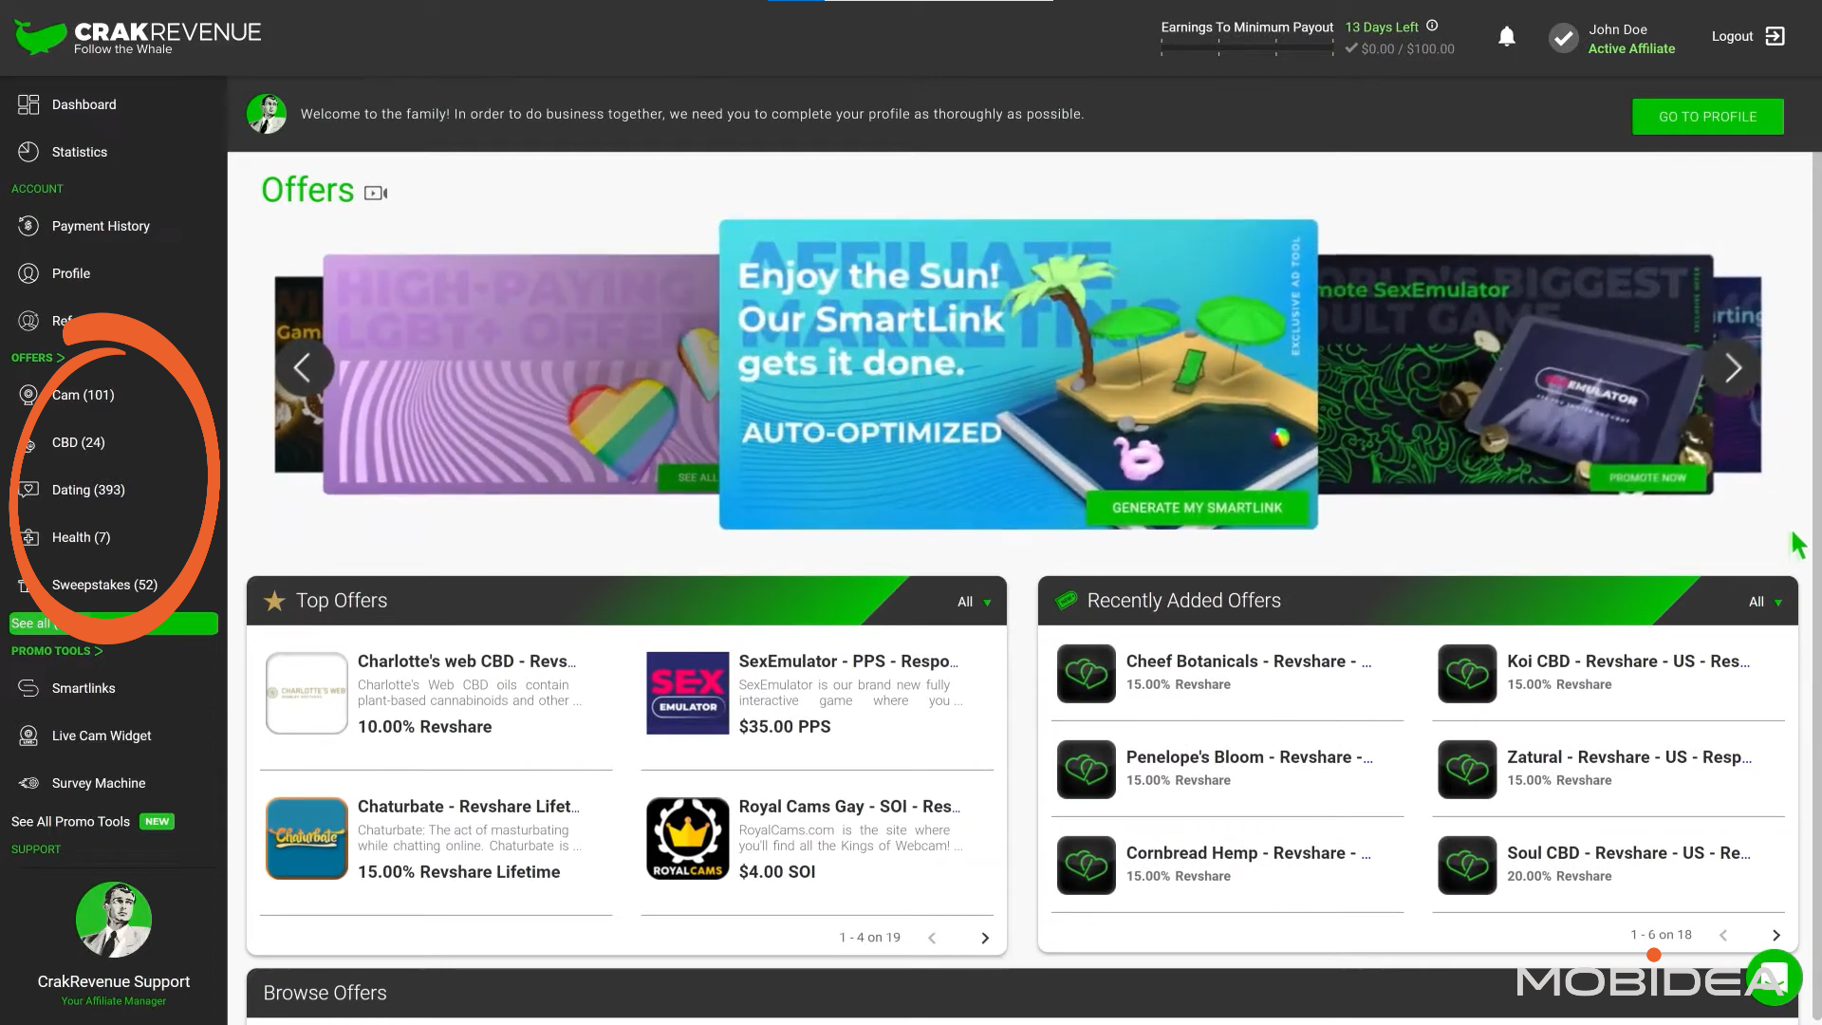Click the Health medical kit icon
This screenshot has width=1822, height=1025.
(x=28, y=537)
